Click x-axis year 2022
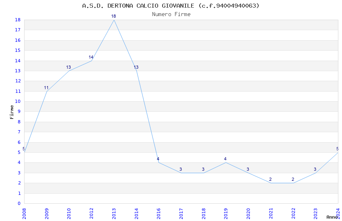 click(293, 213)
